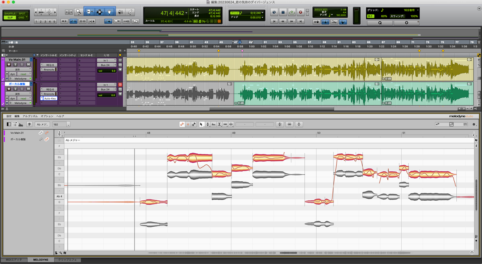The height and width of the screenshot is (264, 482).
Task: Click the Melodyne quantize time macro icon
Action: pyautogui.click(x=290, y=124)
